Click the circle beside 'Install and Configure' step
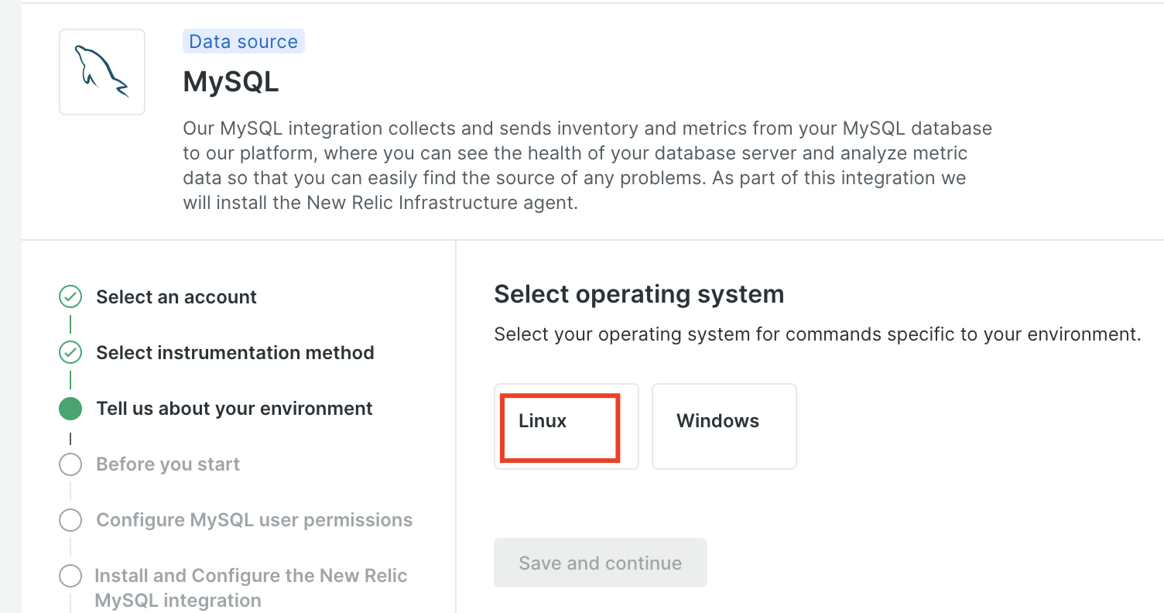This screenshot has height=613, width=1164. pos(70,576)
